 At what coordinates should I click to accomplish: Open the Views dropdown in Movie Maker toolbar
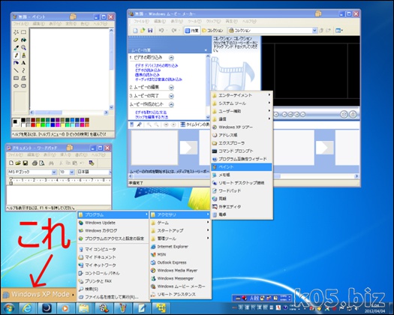(x=339, y=31)
